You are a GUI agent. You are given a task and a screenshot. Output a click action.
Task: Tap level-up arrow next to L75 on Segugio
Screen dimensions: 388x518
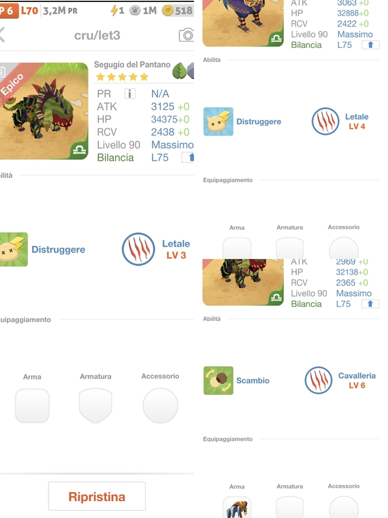point(188,157)
